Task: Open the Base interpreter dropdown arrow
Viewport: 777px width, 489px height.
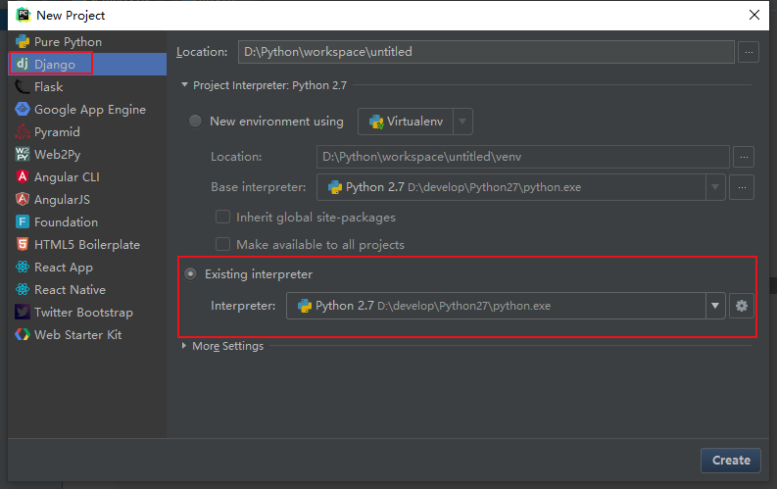Action: tap(715, 187)
